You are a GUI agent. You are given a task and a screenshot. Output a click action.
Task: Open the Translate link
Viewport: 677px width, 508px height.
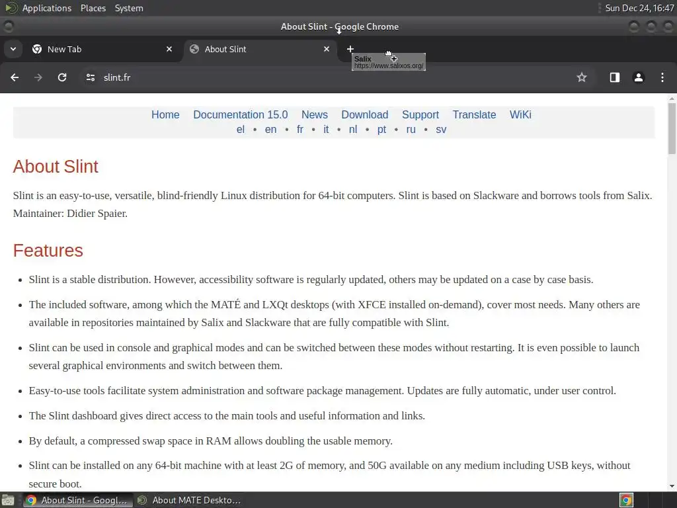coord(474,115)
